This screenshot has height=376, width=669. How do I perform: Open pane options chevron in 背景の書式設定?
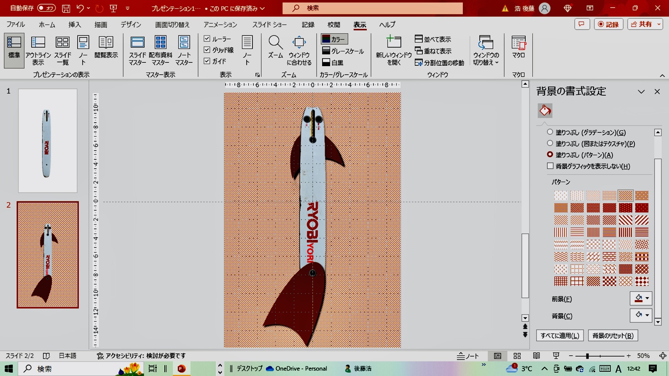(641, 91)
